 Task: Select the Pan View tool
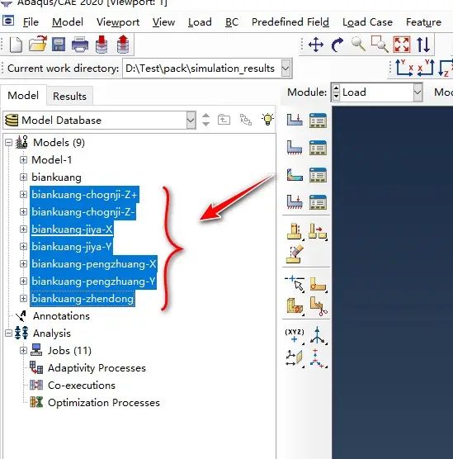coord(316,45)
